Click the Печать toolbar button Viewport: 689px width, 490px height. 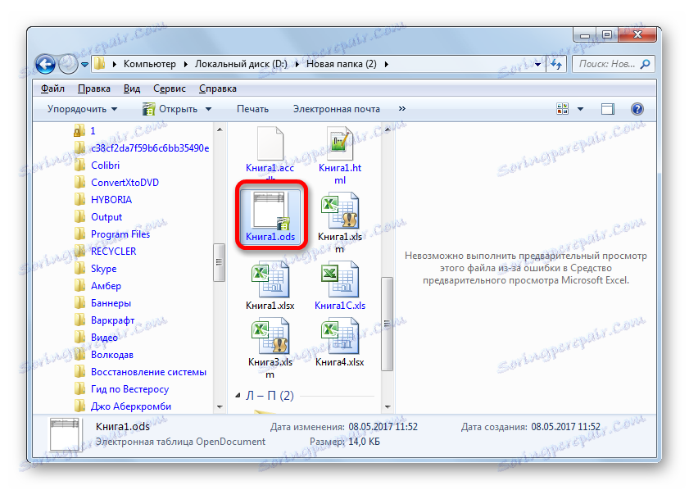click(252, 109)
